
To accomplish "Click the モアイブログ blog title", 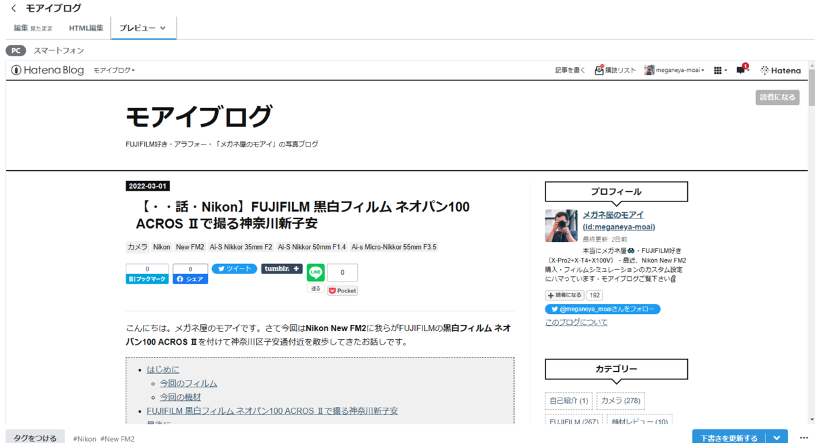I will tap(200, 117).
